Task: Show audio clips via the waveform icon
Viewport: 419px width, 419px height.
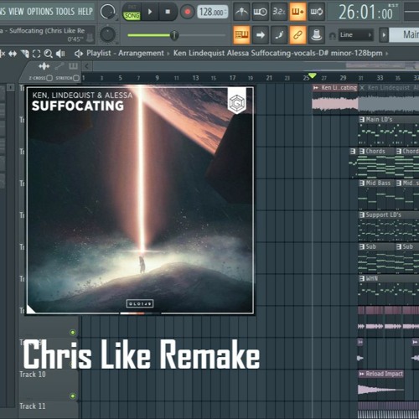Action: click(44, 66)
